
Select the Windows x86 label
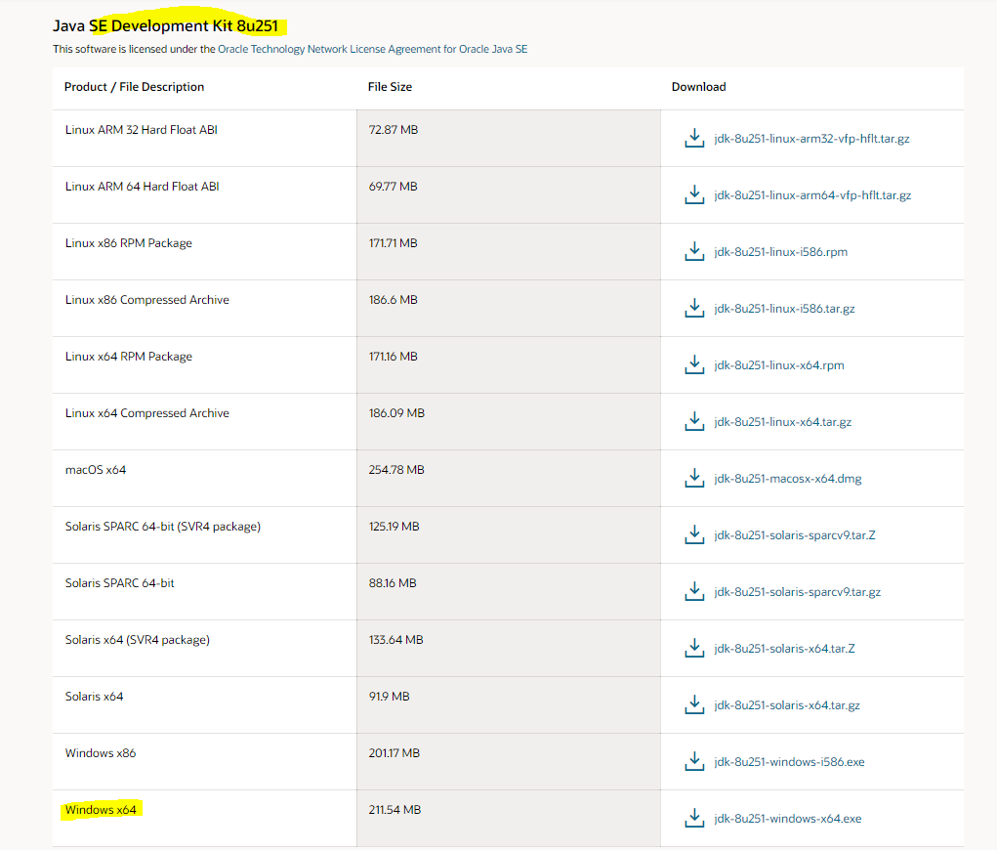pyautogui.click(x=101, y=752)
